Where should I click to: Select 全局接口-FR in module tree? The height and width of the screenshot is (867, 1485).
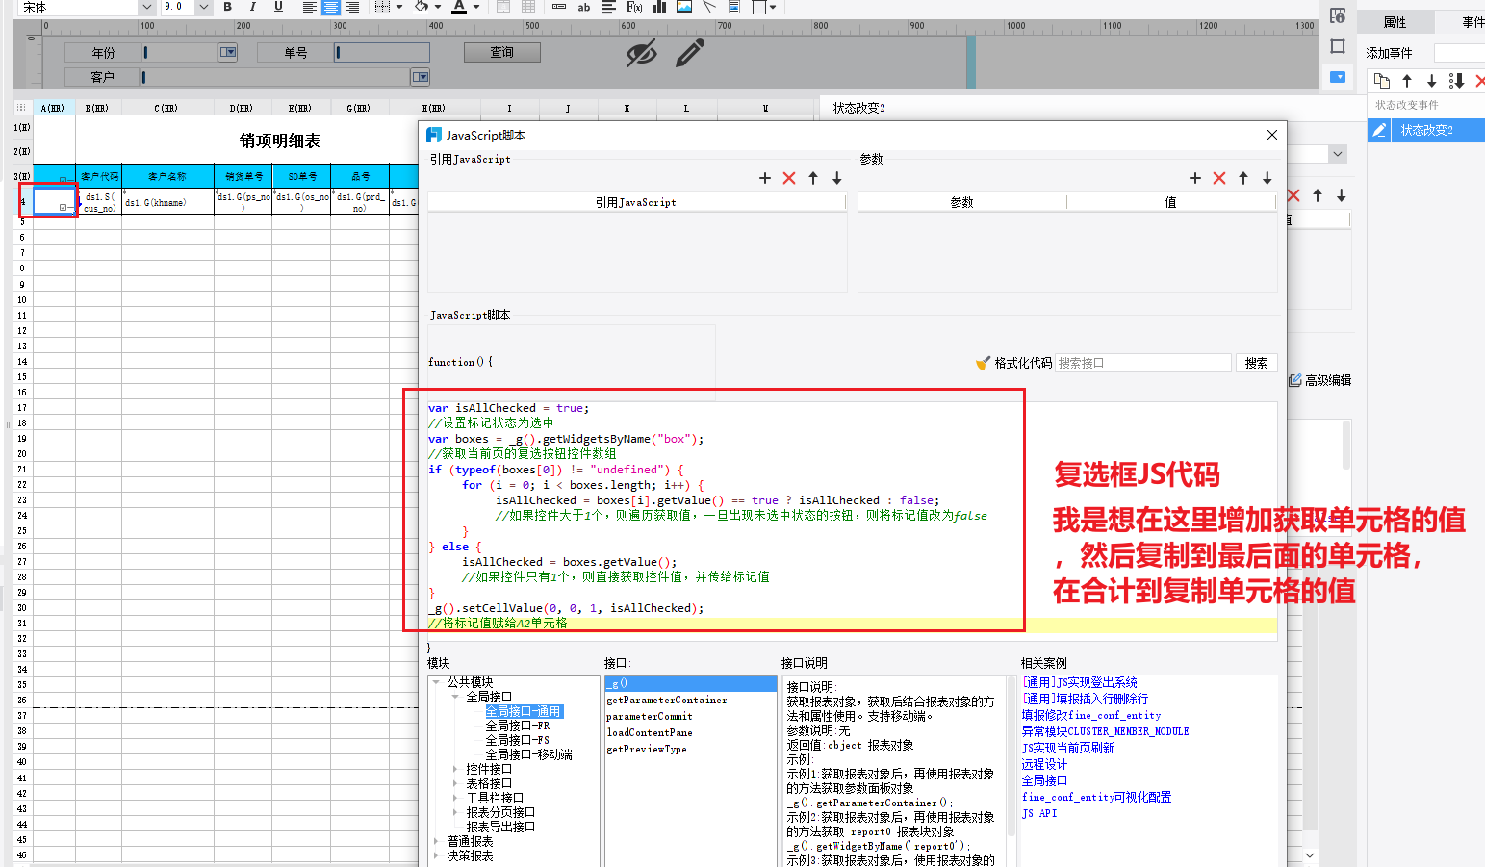517,726
